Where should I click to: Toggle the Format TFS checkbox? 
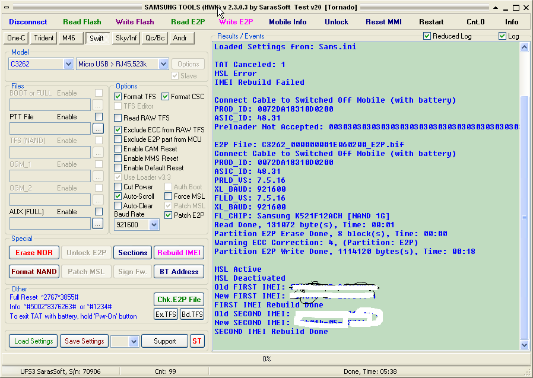pos(118,97)
